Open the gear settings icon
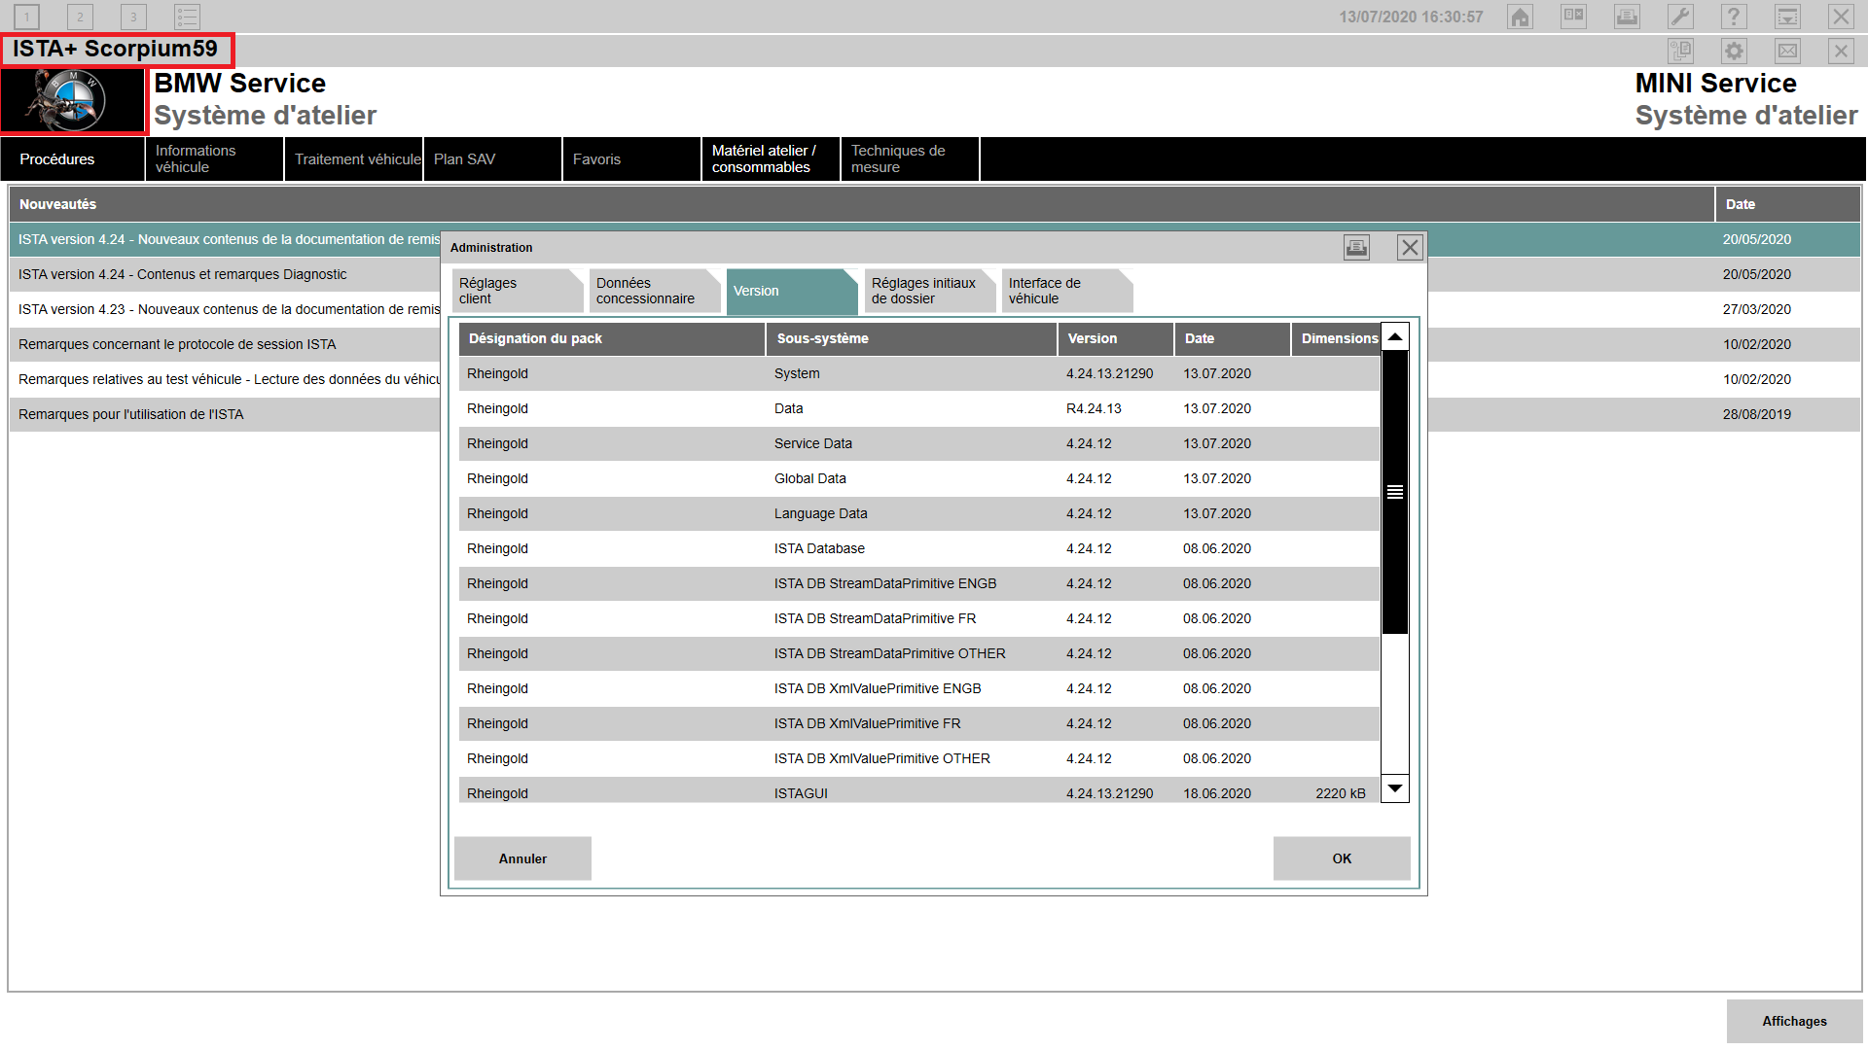 coord(1734,51)
